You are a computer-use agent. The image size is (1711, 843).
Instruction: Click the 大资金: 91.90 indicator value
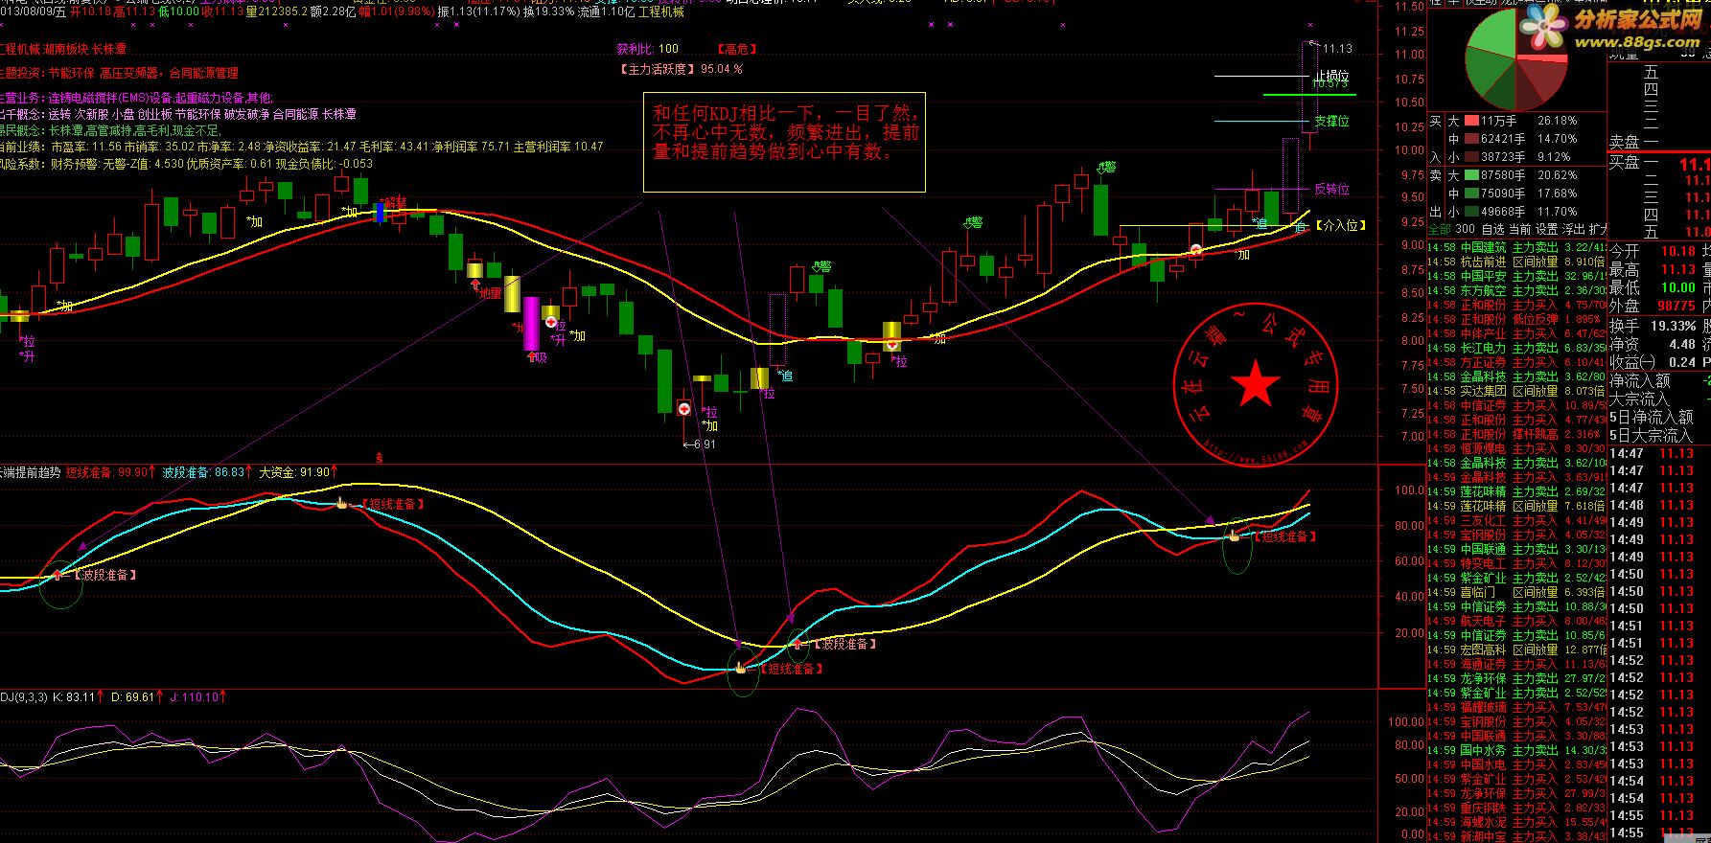(298, 472)
